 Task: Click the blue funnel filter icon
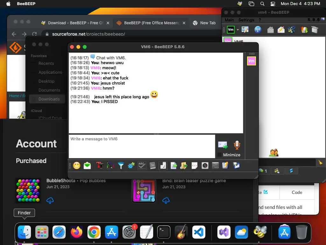coord(121,166)
